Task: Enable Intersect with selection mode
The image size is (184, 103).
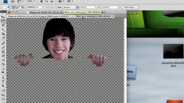Action: click(23, 7)
